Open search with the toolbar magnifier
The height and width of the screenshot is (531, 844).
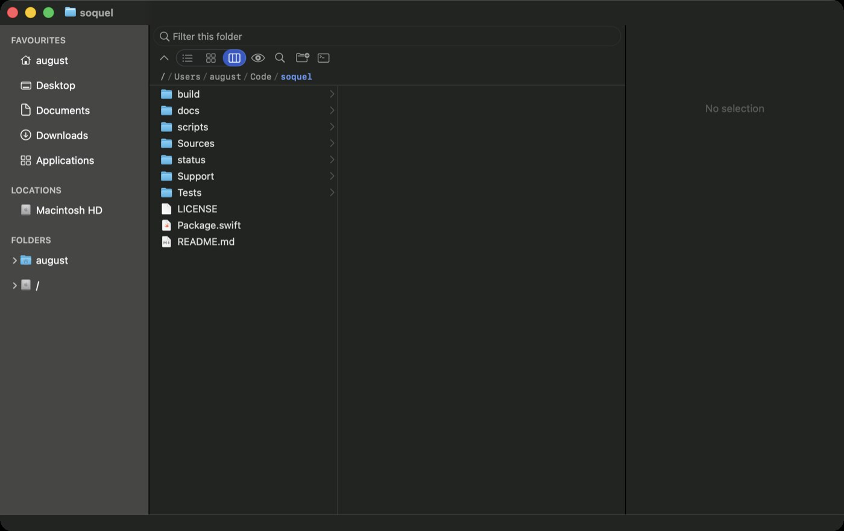point(280,58)
